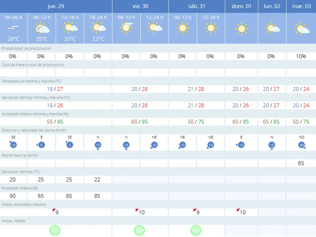Image resolution: width=316 pixels, height=237 pixels.
Task: Click NE wind icon for Saturday 12–24 h
Action: coord(210,145)
